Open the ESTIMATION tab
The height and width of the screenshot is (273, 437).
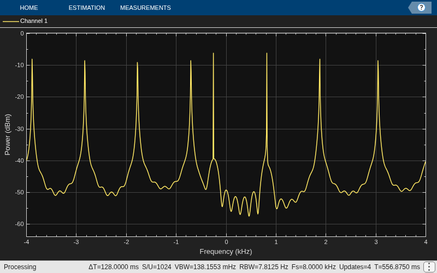pyautogui.click(x=87, y=8)
